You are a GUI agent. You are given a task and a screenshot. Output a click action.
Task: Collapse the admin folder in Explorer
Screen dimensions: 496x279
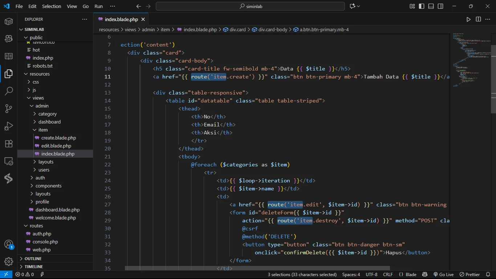pyautogui.click(x=42, y=106)
